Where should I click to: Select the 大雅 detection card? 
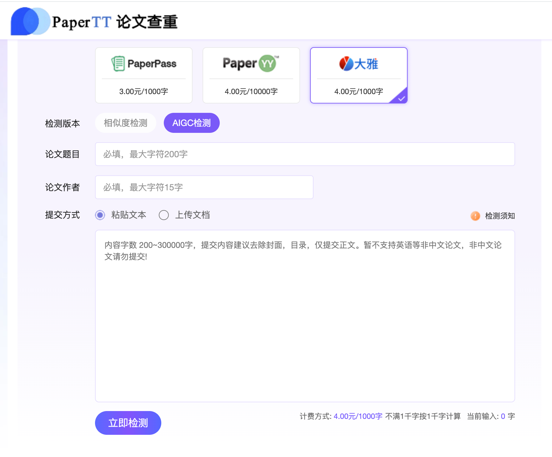coord(359,75)
